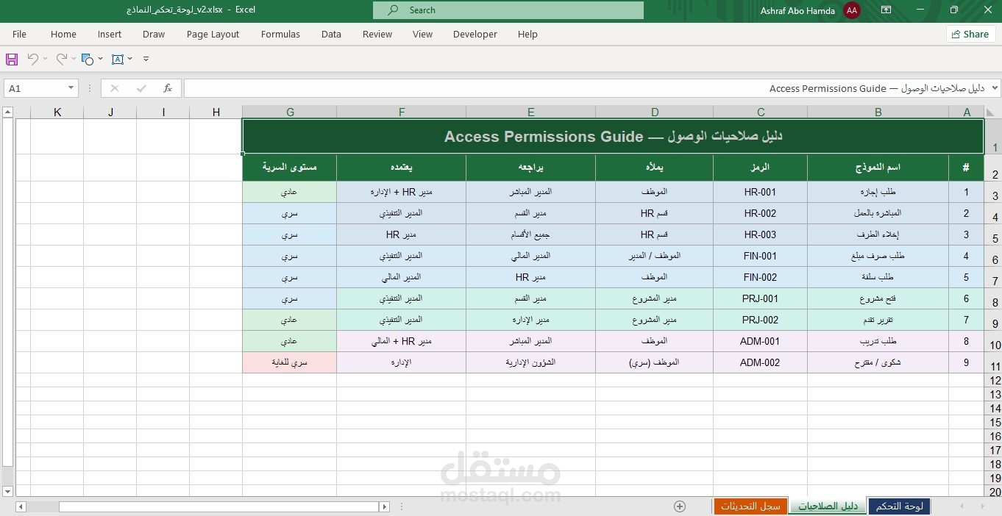Select cell FIN-002
The image size is (1002, 516).
click(x=761, y=277)
